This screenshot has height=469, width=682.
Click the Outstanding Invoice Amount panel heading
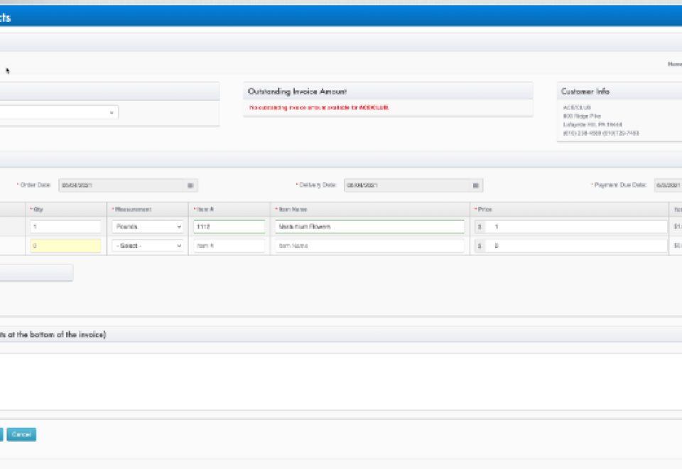point(297,92)
